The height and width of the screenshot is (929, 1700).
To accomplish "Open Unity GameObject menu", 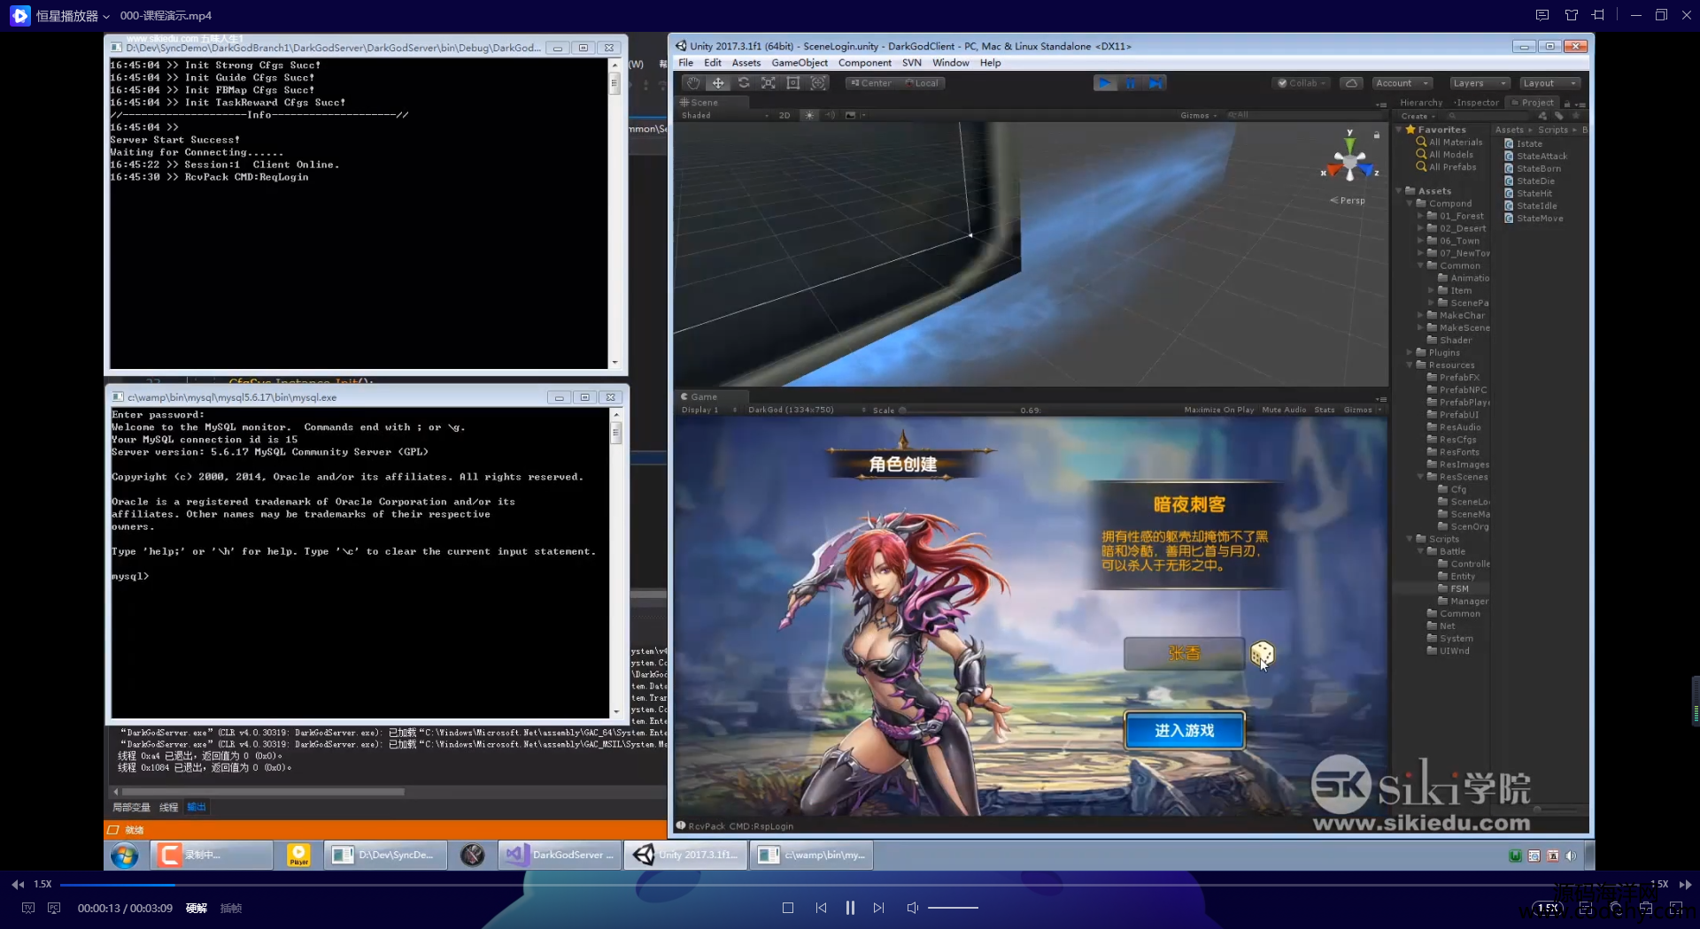I will (799, 63).
